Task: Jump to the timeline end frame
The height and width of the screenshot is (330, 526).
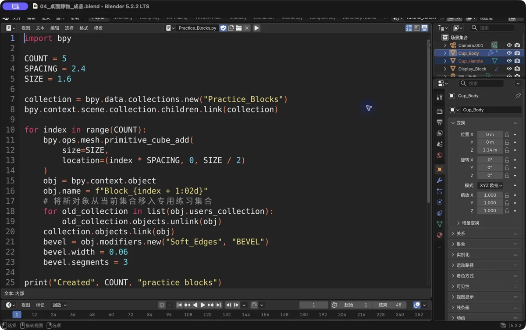Action: tap(218, 305)
